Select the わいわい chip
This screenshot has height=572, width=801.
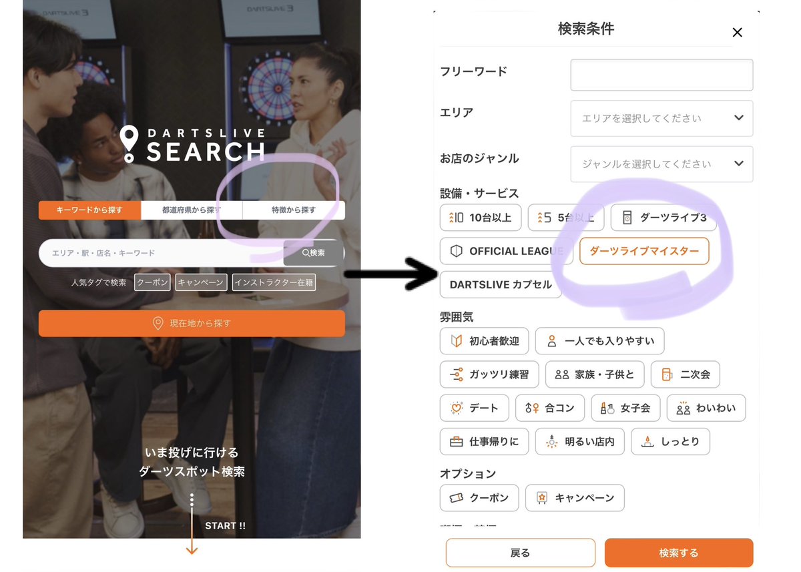pos(706,408)
